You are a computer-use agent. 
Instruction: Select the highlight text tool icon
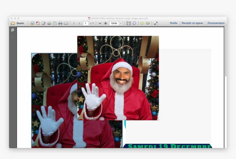(148, 23)
